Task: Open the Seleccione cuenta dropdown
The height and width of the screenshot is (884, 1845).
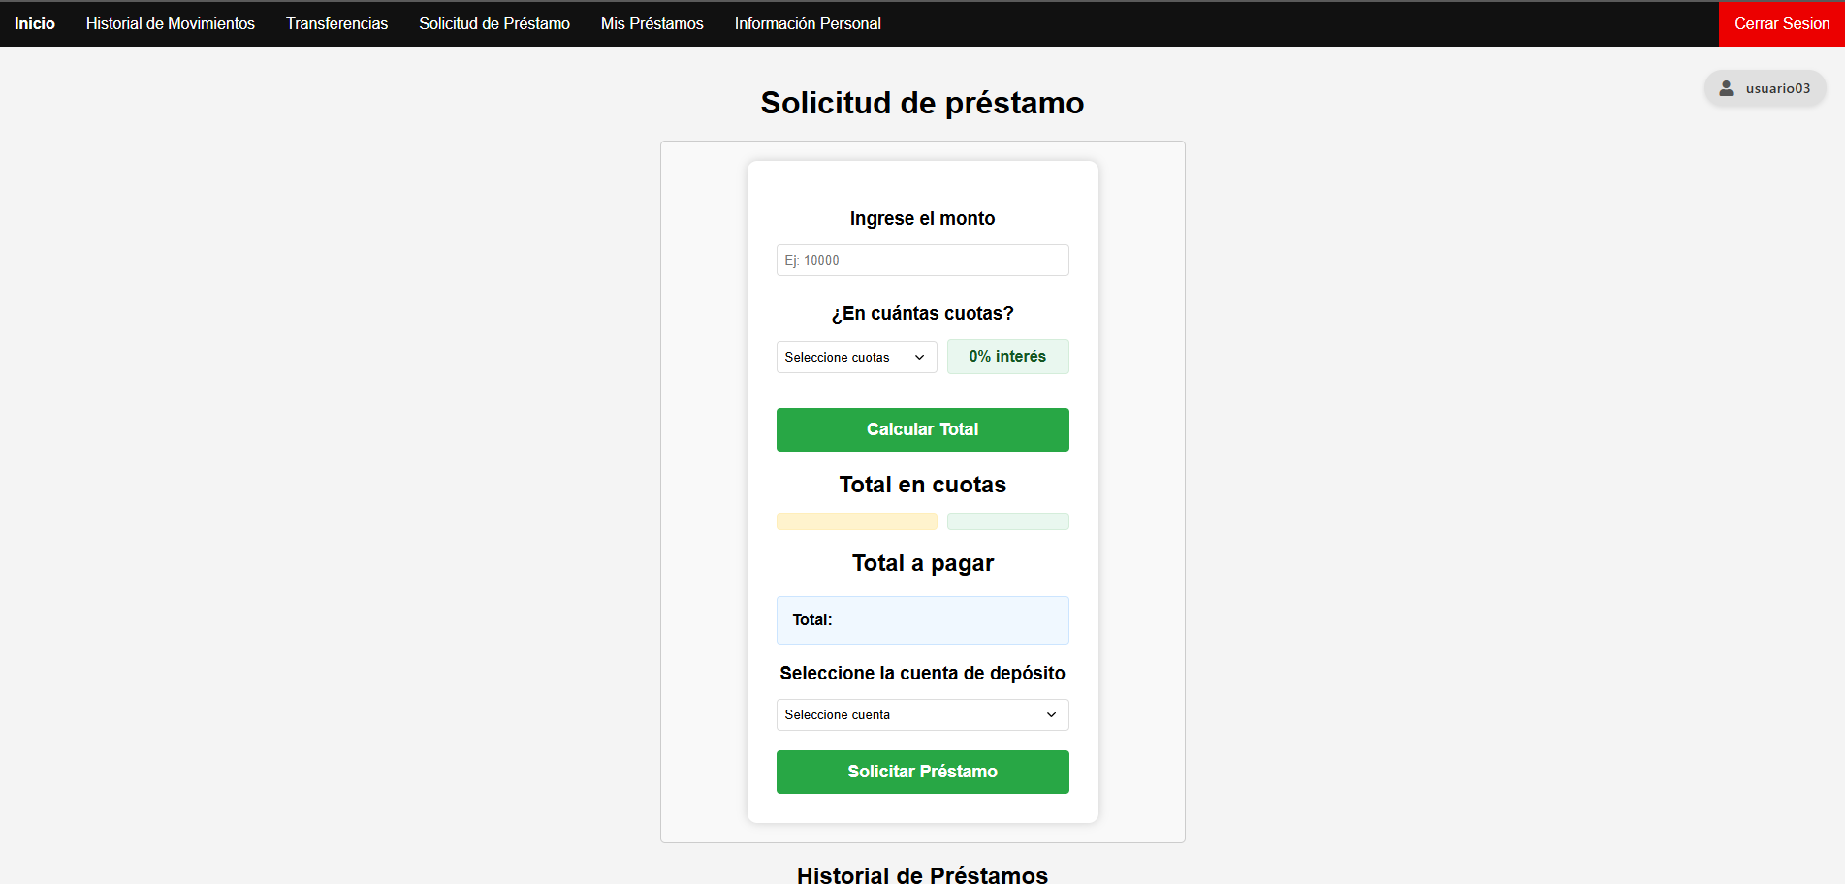Action: tap(921, 714)
